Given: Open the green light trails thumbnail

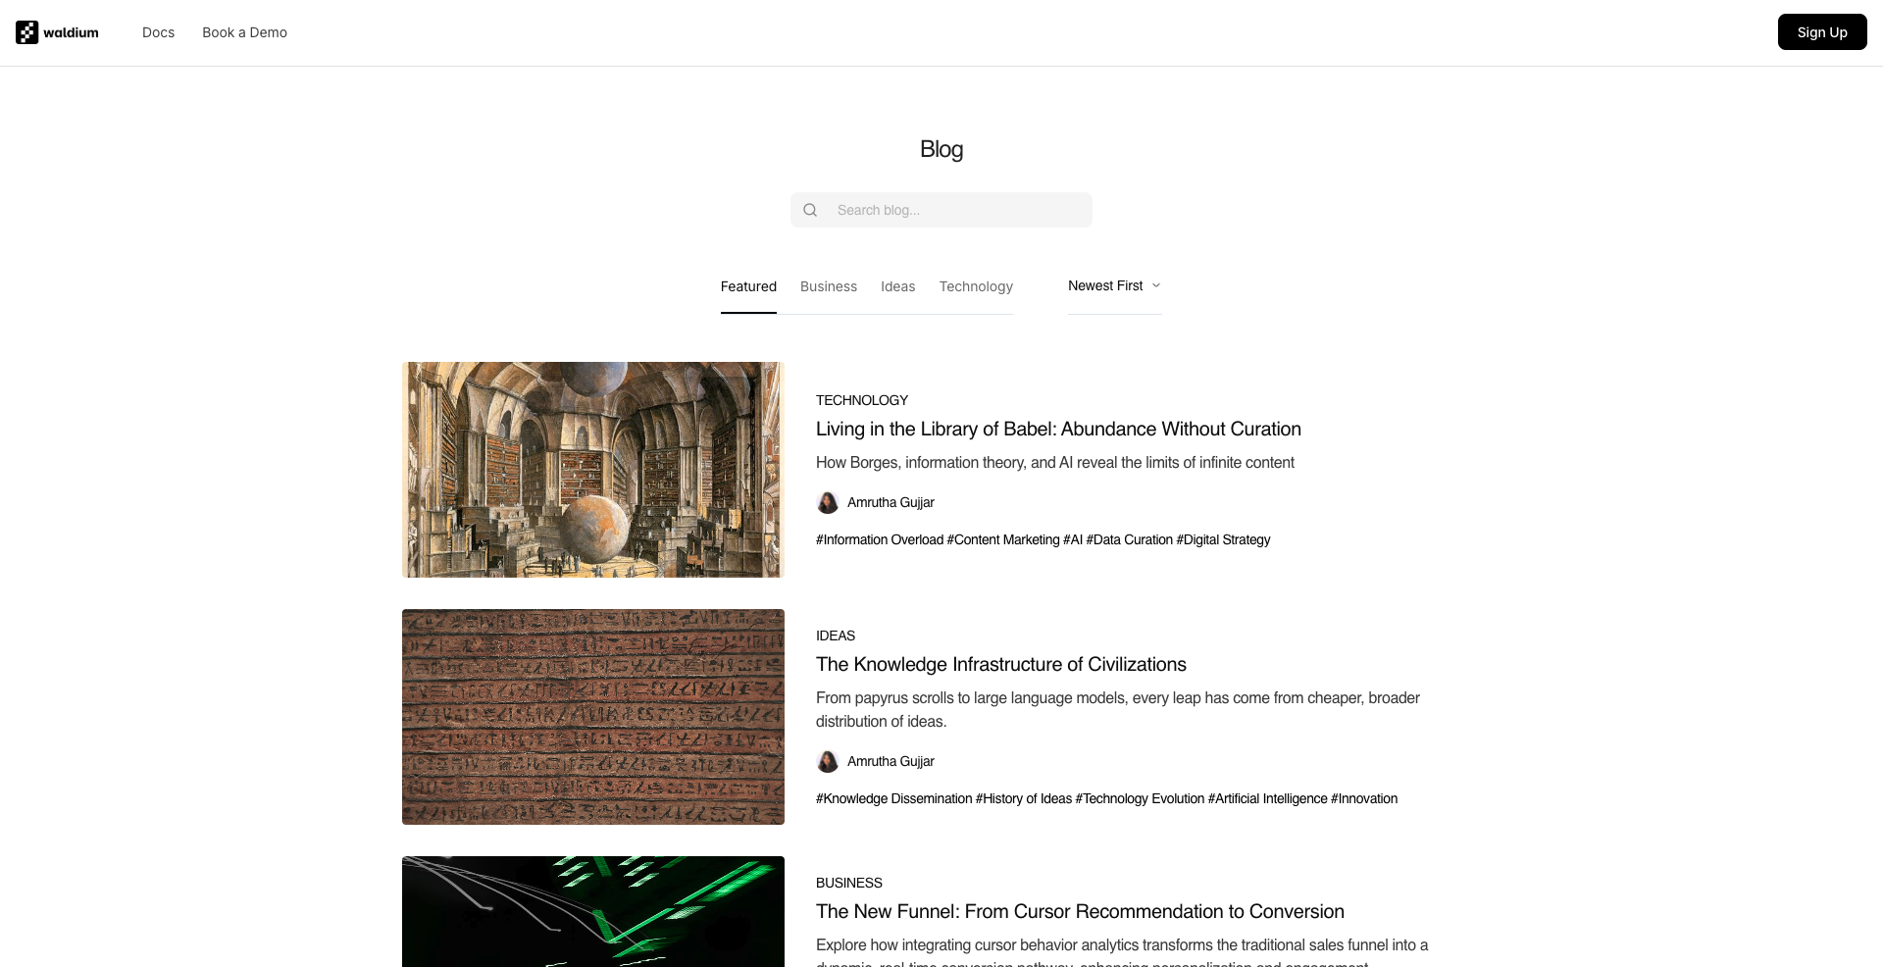Looking at the screenshot, I should [593, 911].
